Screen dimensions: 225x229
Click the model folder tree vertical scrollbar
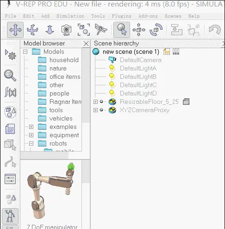click(86, 85)
